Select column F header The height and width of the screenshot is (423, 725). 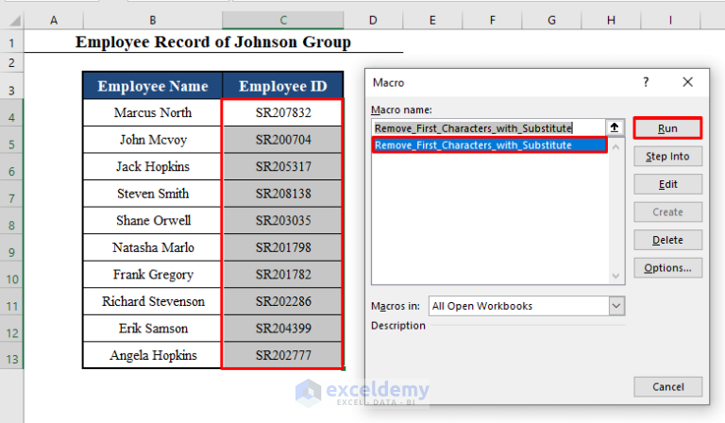point(492,21)
